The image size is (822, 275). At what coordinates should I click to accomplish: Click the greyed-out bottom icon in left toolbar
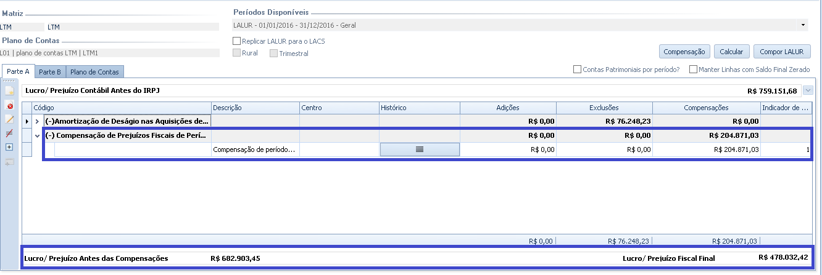pos(9,162)
